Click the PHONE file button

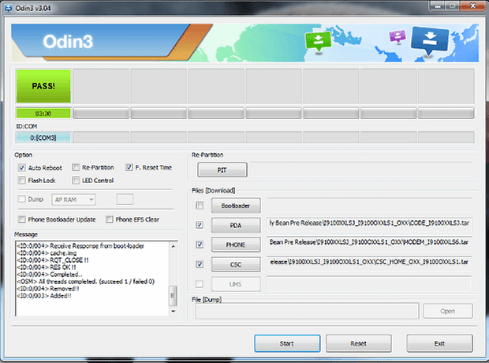tap(236, 245)
